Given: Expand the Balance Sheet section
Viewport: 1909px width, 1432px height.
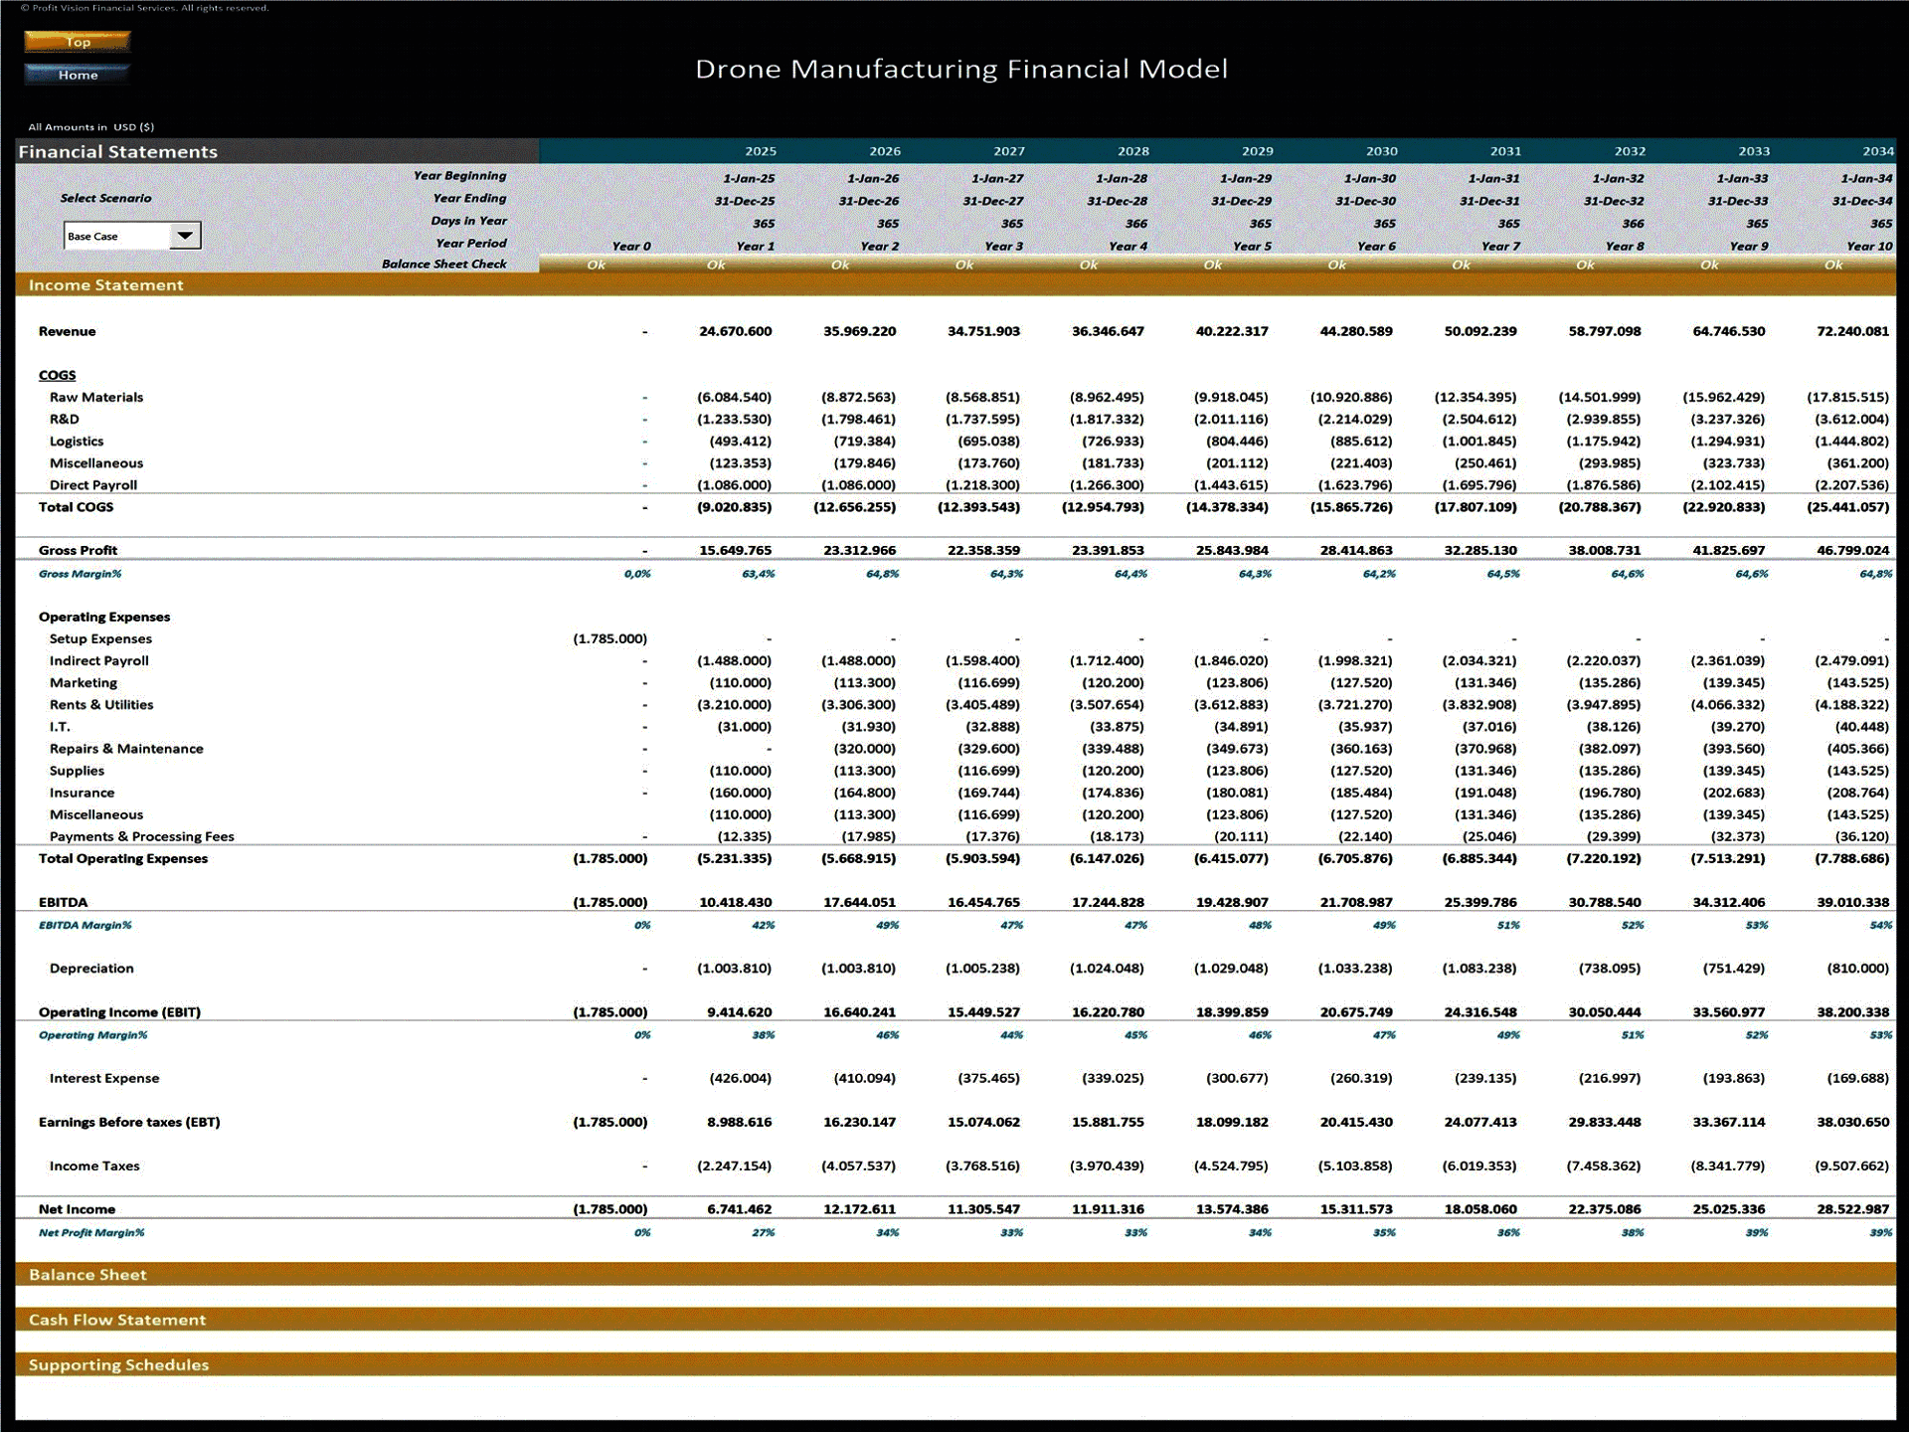Looking at the screenshot, I should click(x=955, y=1275).
